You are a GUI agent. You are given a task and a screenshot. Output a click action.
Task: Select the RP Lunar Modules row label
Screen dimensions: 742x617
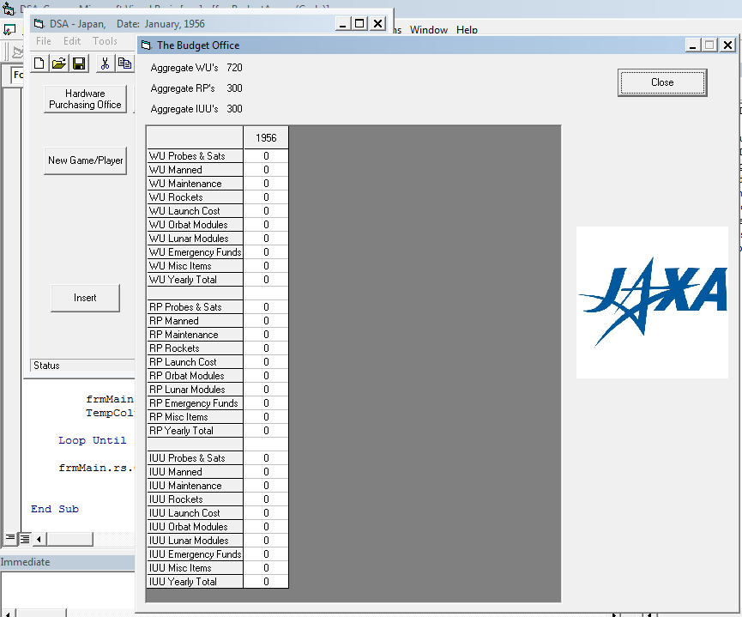coord(195,390)
